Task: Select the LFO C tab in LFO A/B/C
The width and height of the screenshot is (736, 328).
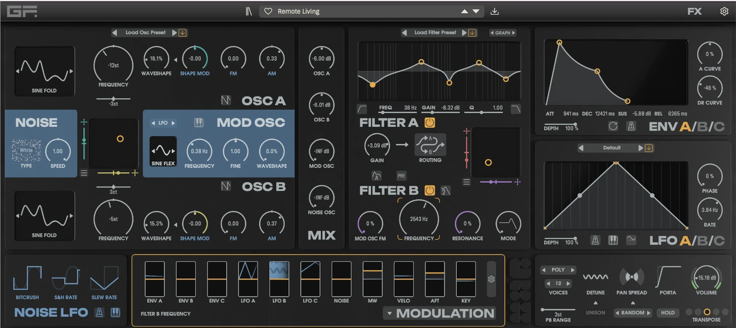Action: pyautogui.click(x=720, y=241)
